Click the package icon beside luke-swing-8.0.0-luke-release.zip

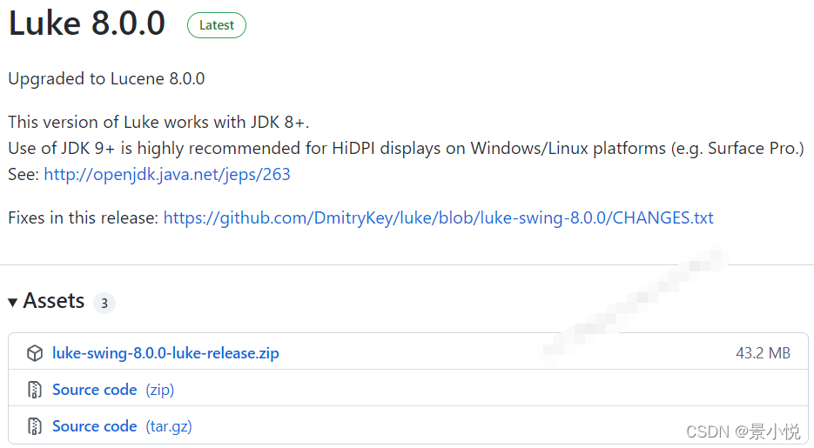(x=35, y=353)
